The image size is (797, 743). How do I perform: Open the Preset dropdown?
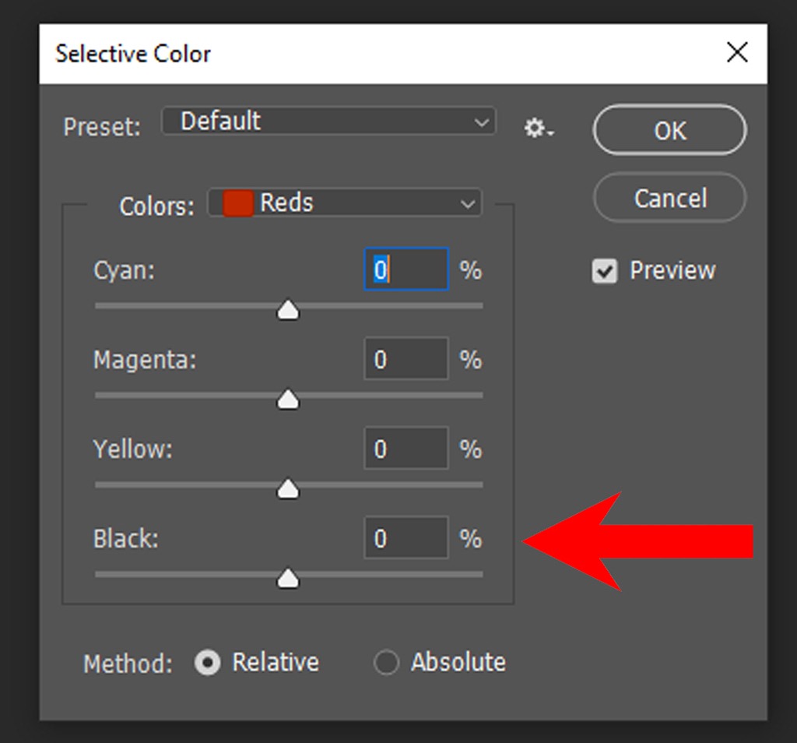click(x=328, y=121)
